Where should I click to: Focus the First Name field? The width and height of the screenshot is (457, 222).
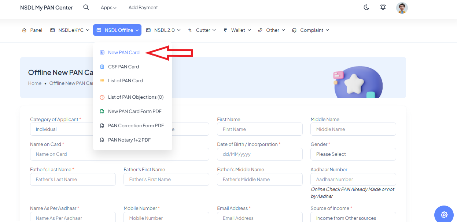pos(260,129)
